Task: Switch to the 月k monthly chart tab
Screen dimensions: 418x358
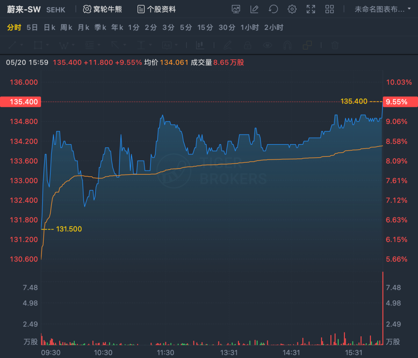Action: (83, 28)
